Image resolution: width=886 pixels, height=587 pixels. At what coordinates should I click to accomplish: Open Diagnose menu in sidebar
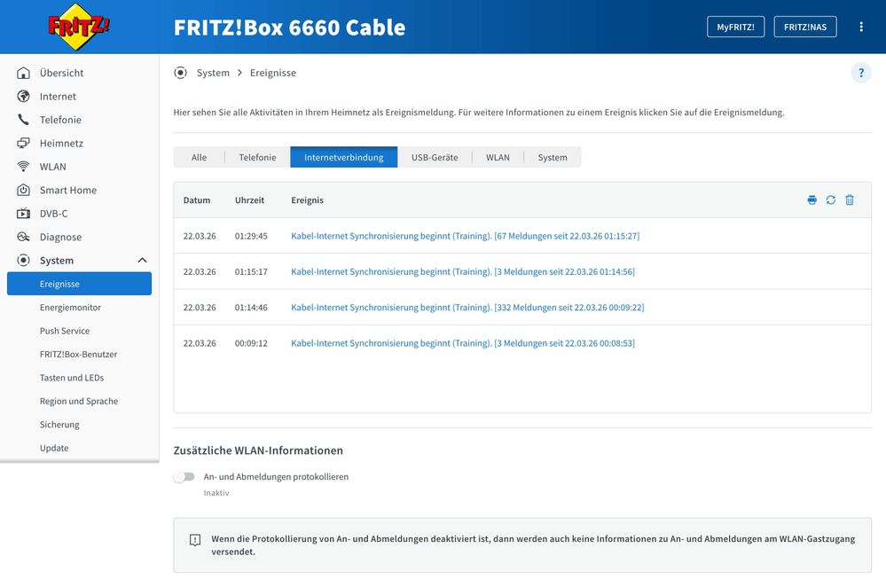click(60, 237)
